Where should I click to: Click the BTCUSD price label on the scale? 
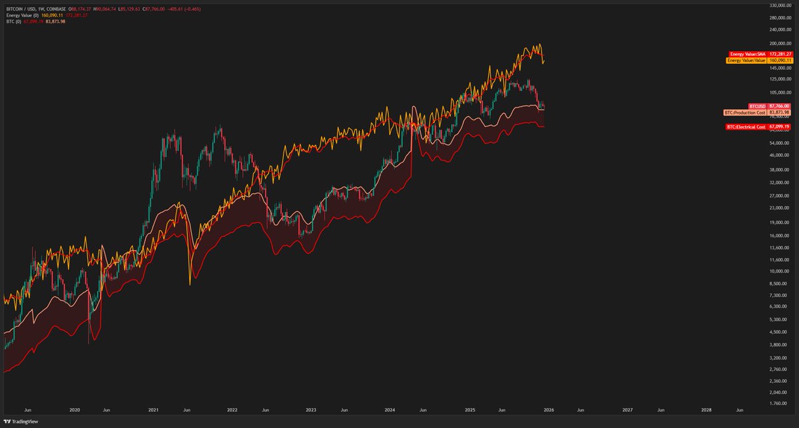tap(769, 106)
